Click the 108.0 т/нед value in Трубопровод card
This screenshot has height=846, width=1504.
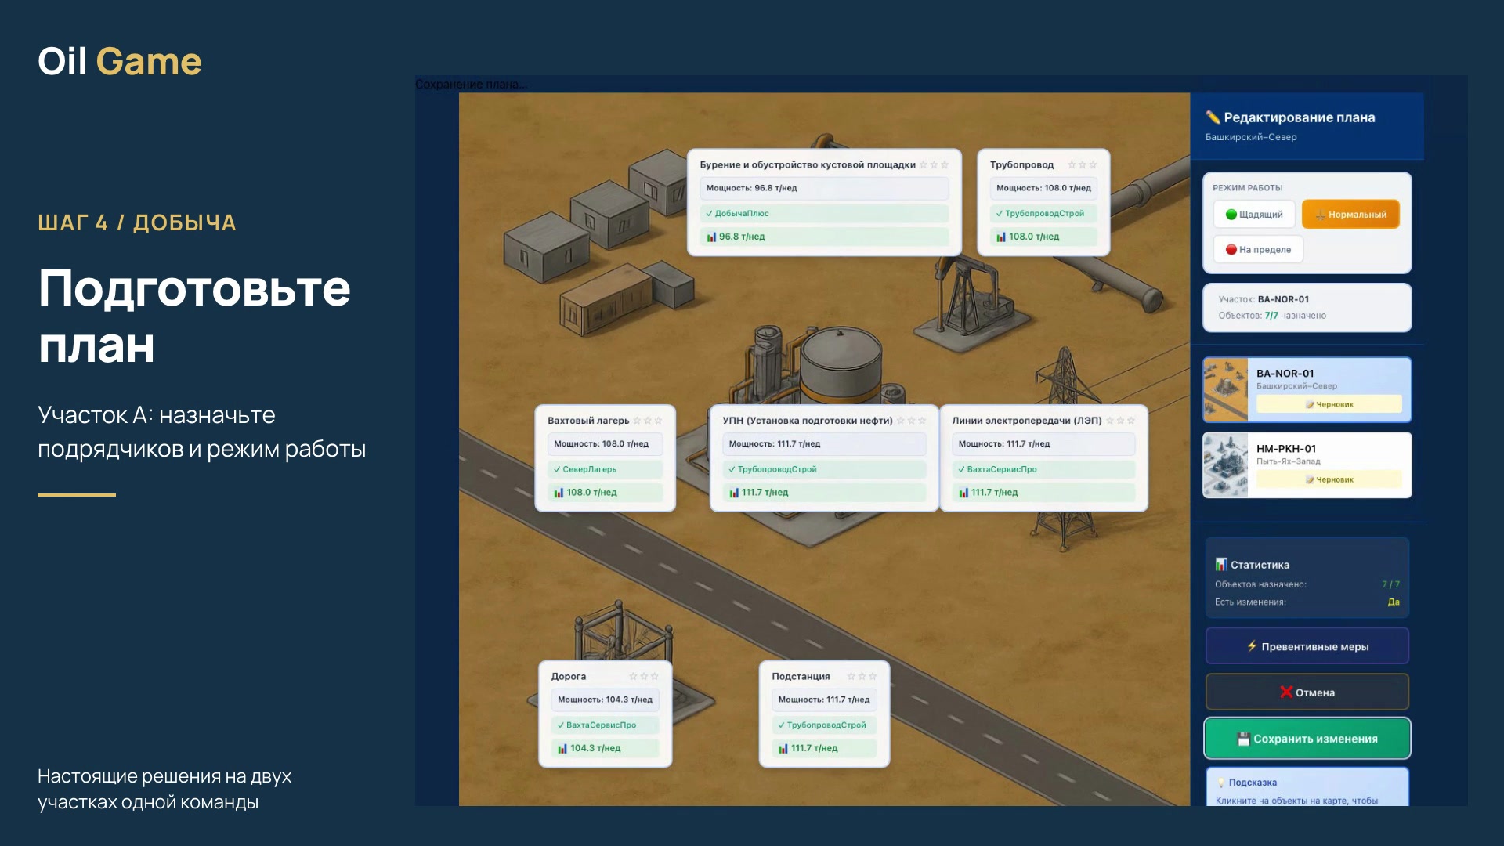(1034, 237)
